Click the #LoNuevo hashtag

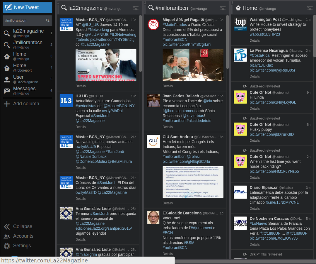[x=258, y=224]
